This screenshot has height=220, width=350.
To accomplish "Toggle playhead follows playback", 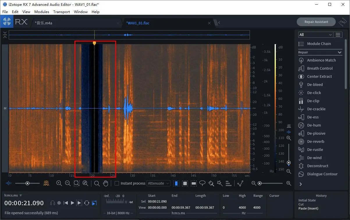I will (x=94, y=203).
